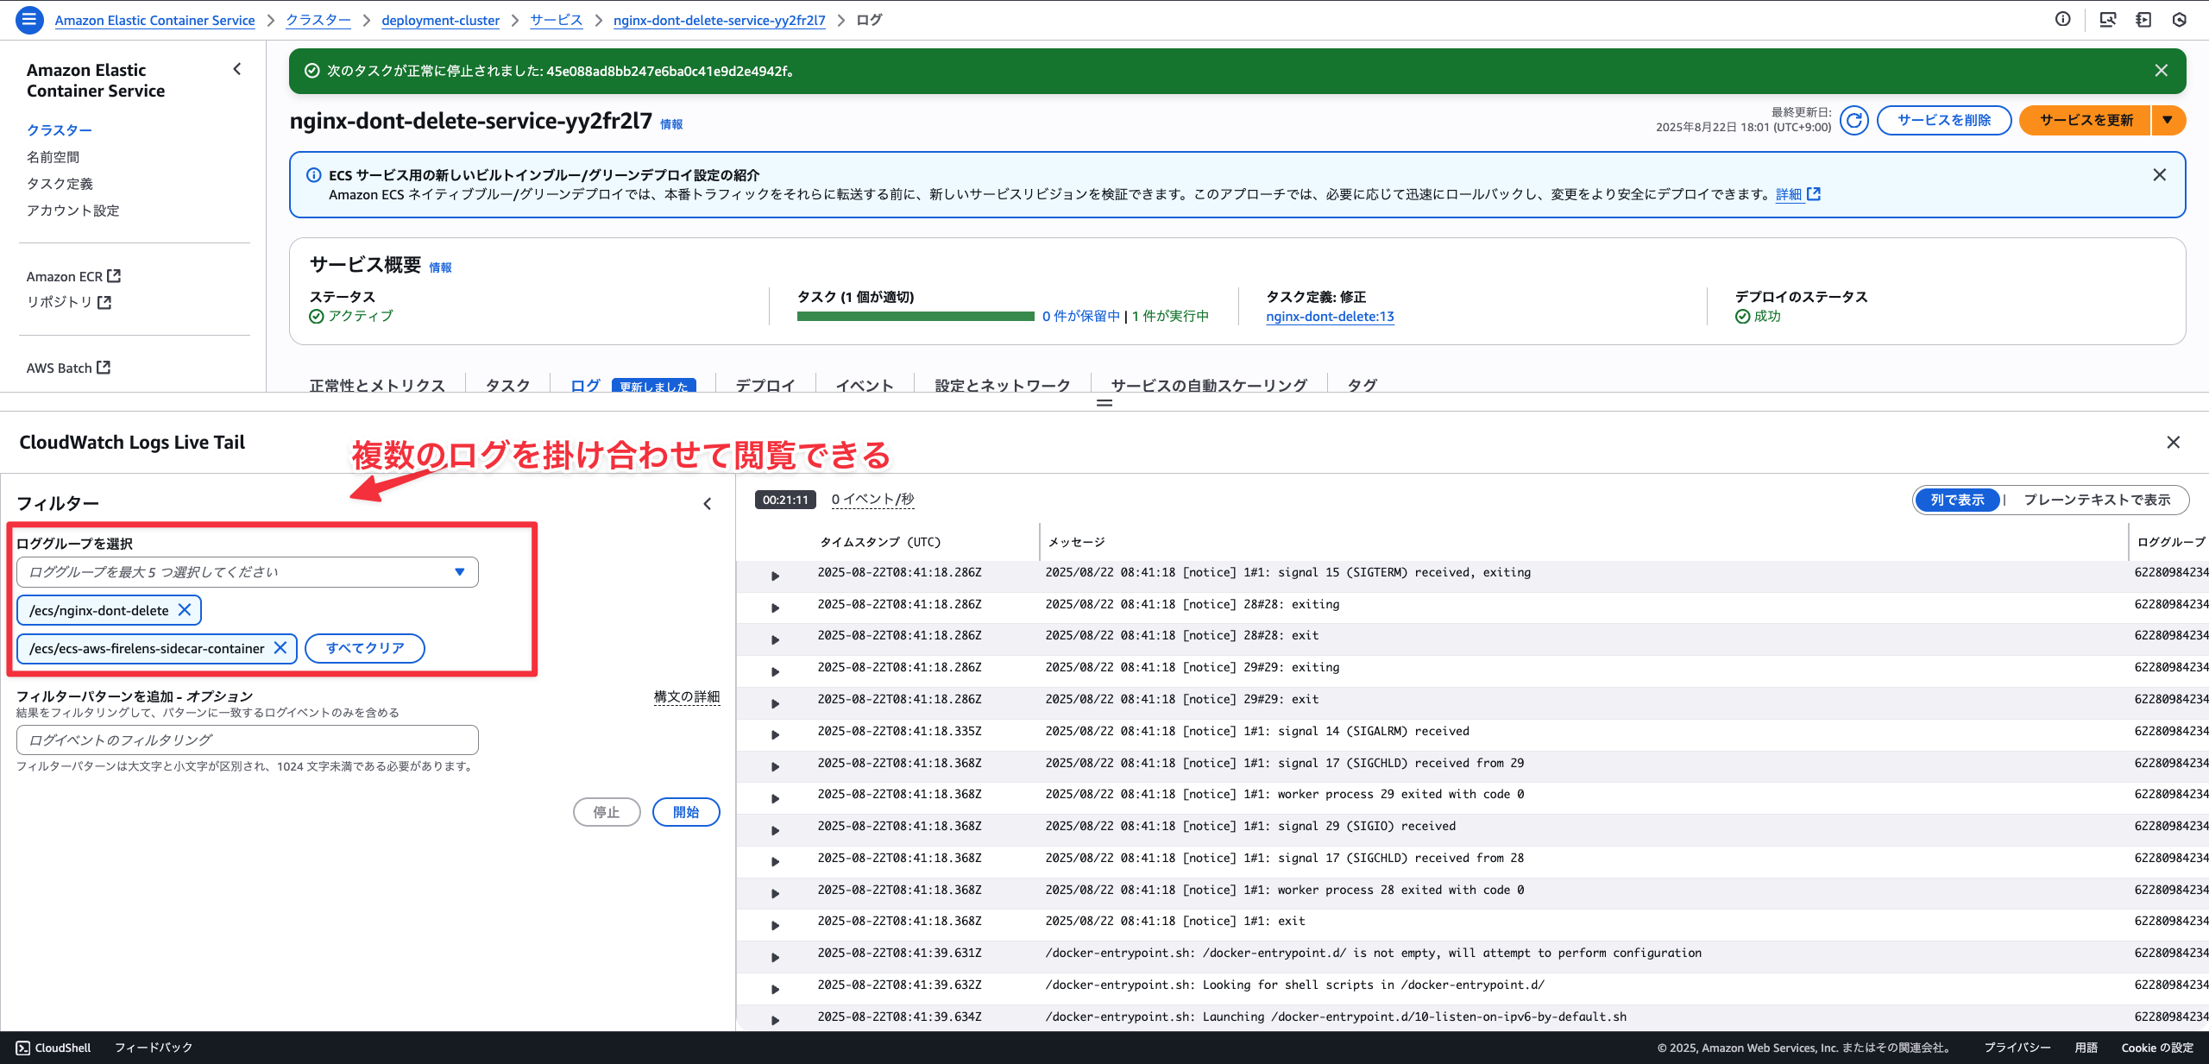
Task: Open task definition nginx-dont-delete:13
Action: 1330,317
